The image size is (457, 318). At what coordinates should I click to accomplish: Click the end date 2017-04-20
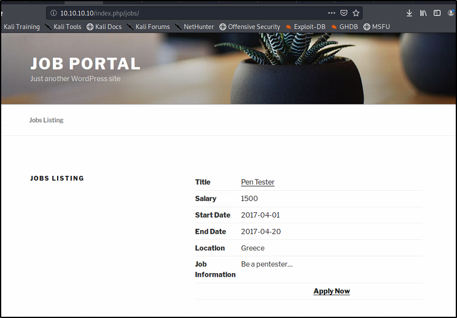(261, 232)
